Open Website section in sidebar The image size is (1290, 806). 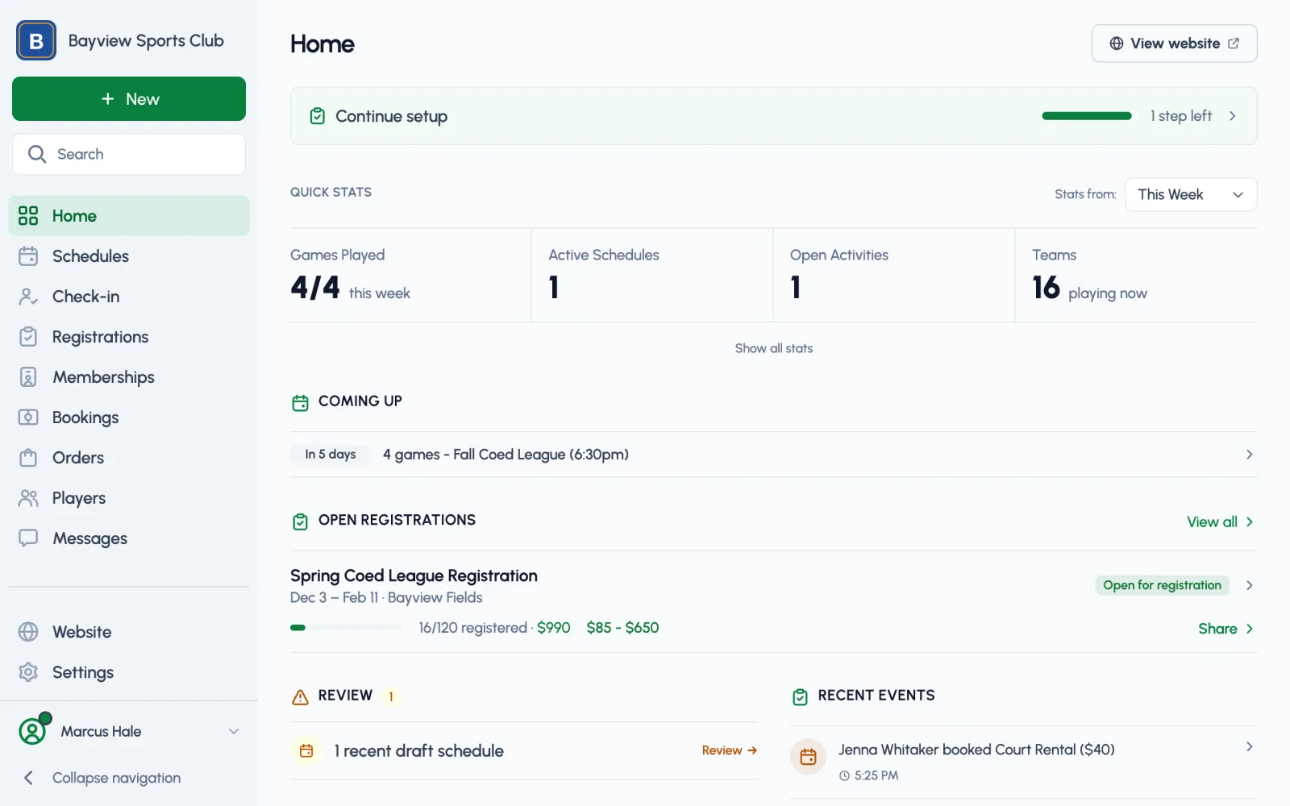coord(129,632)
